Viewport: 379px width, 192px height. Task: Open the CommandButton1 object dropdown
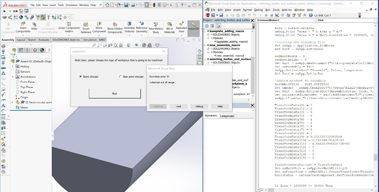(x=313, y=20)
